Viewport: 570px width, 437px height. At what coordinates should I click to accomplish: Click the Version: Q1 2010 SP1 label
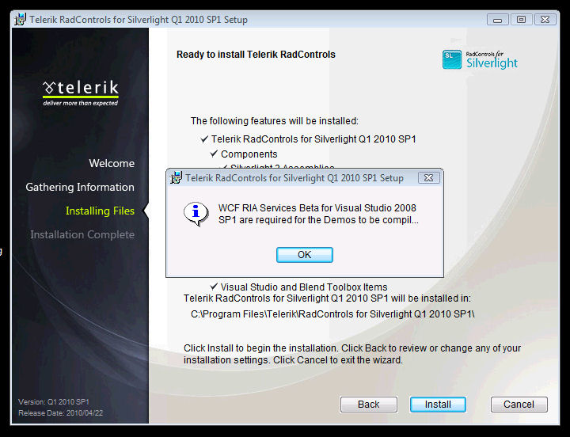[x=54, y=401]
